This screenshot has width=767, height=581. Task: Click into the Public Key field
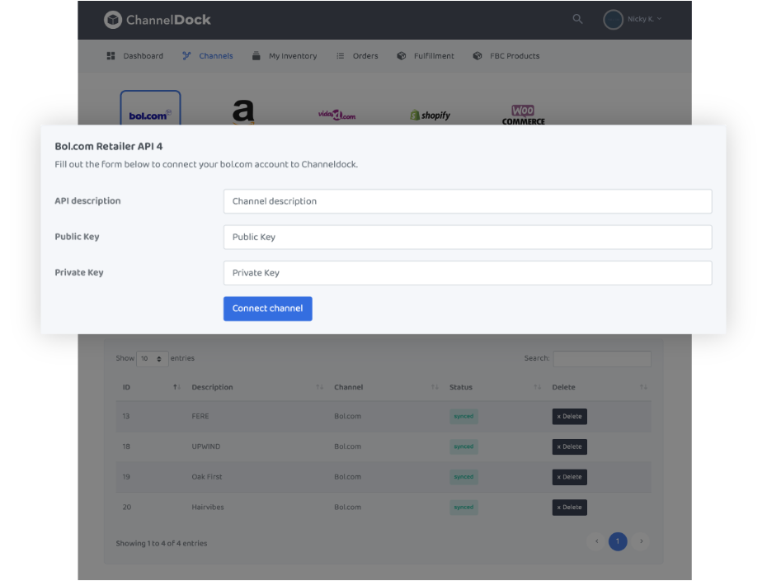coord(467,237)
